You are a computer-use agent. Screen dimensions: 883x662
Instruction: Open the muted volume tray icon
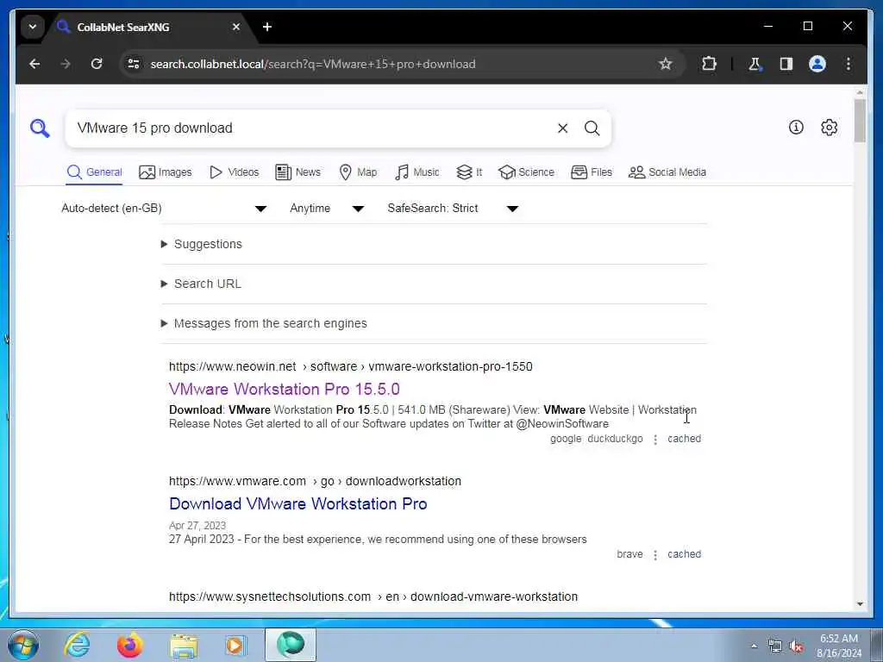pyautogui.click(x=796, y=646)
